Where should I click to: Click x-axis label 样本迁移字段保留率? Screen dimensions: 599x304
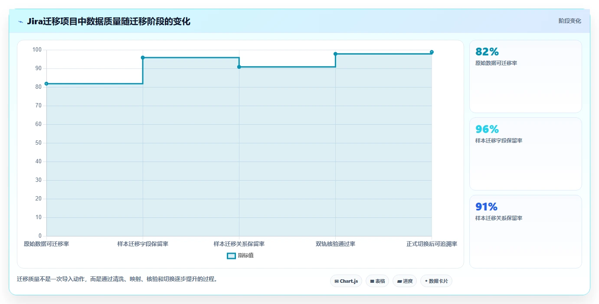coord(143,244)
